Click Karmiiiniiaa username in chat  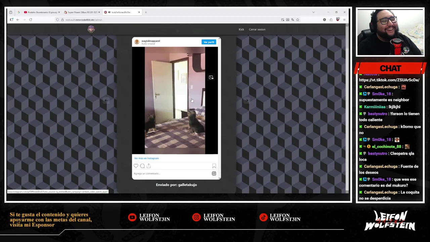[x=375, y=107]
